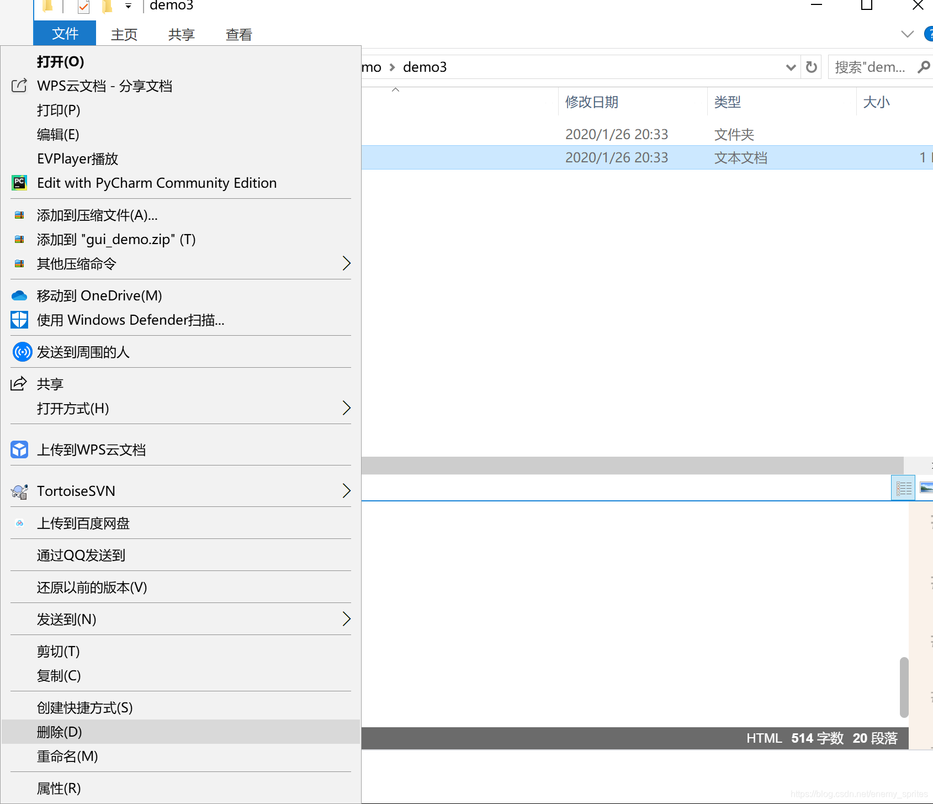
Task: Click the 发送到周围的人 broadcast icon
Action: tap(22, 352)
